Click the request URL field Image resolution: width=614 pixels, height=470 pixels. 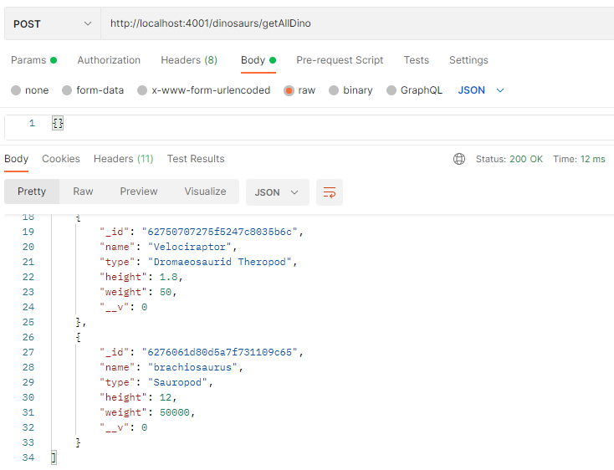pos(357,23)
